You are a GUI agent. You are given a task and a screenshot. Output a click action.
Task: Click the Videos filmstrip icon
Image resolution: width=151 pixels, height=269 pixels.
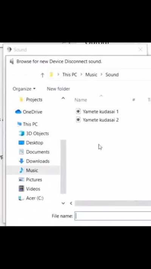pos(22,189)
